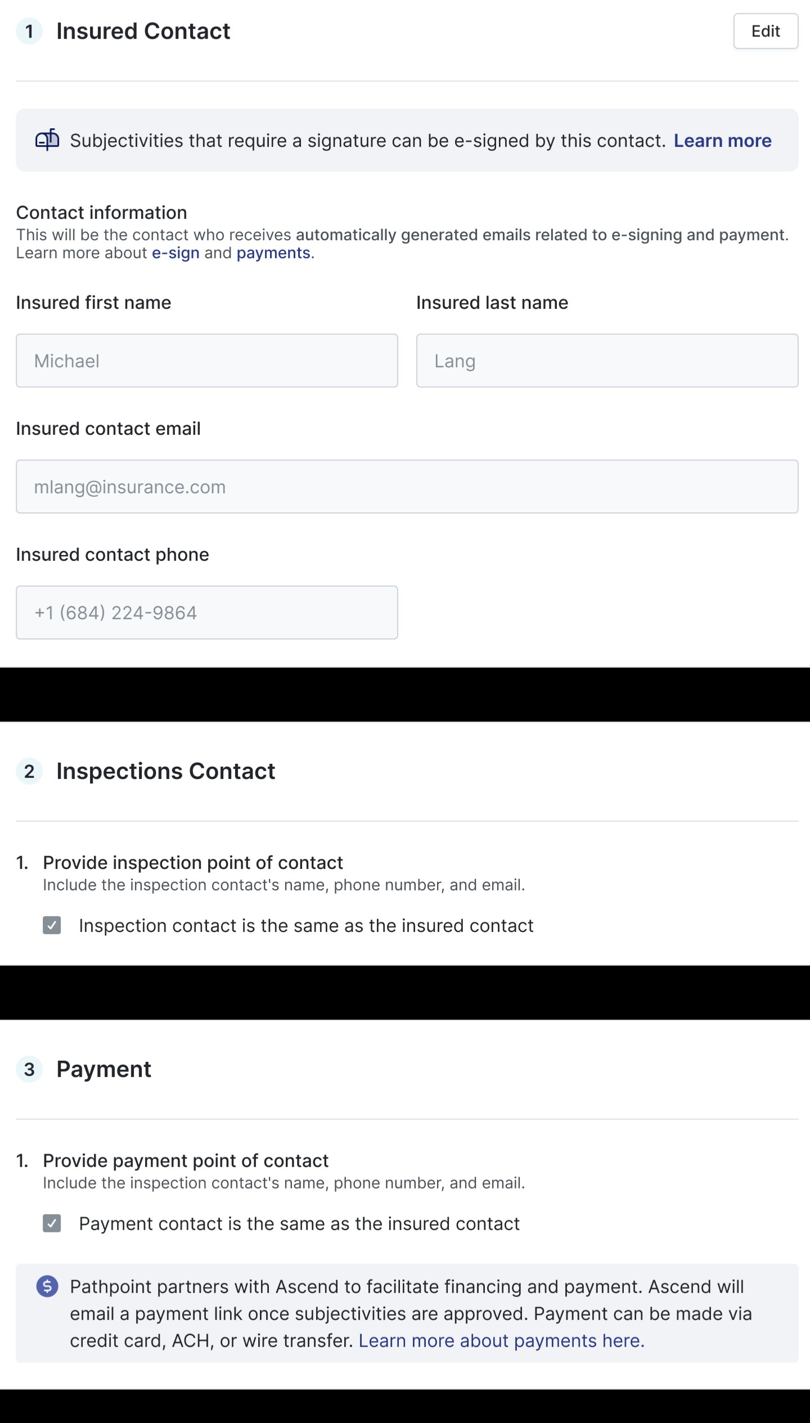Click the Insured Contact section heading
Viewport: 810px width, 1423px height.
[x=143, y=31]
